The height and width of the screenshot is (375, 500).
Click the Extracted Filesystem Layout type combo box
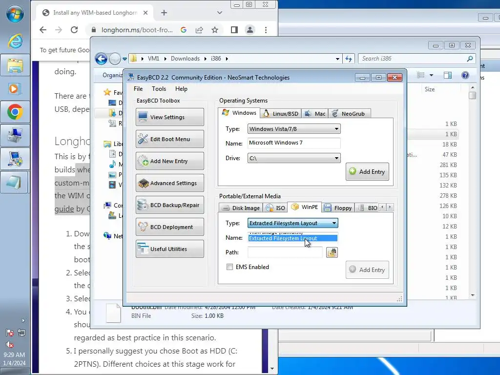pos(293,223)
